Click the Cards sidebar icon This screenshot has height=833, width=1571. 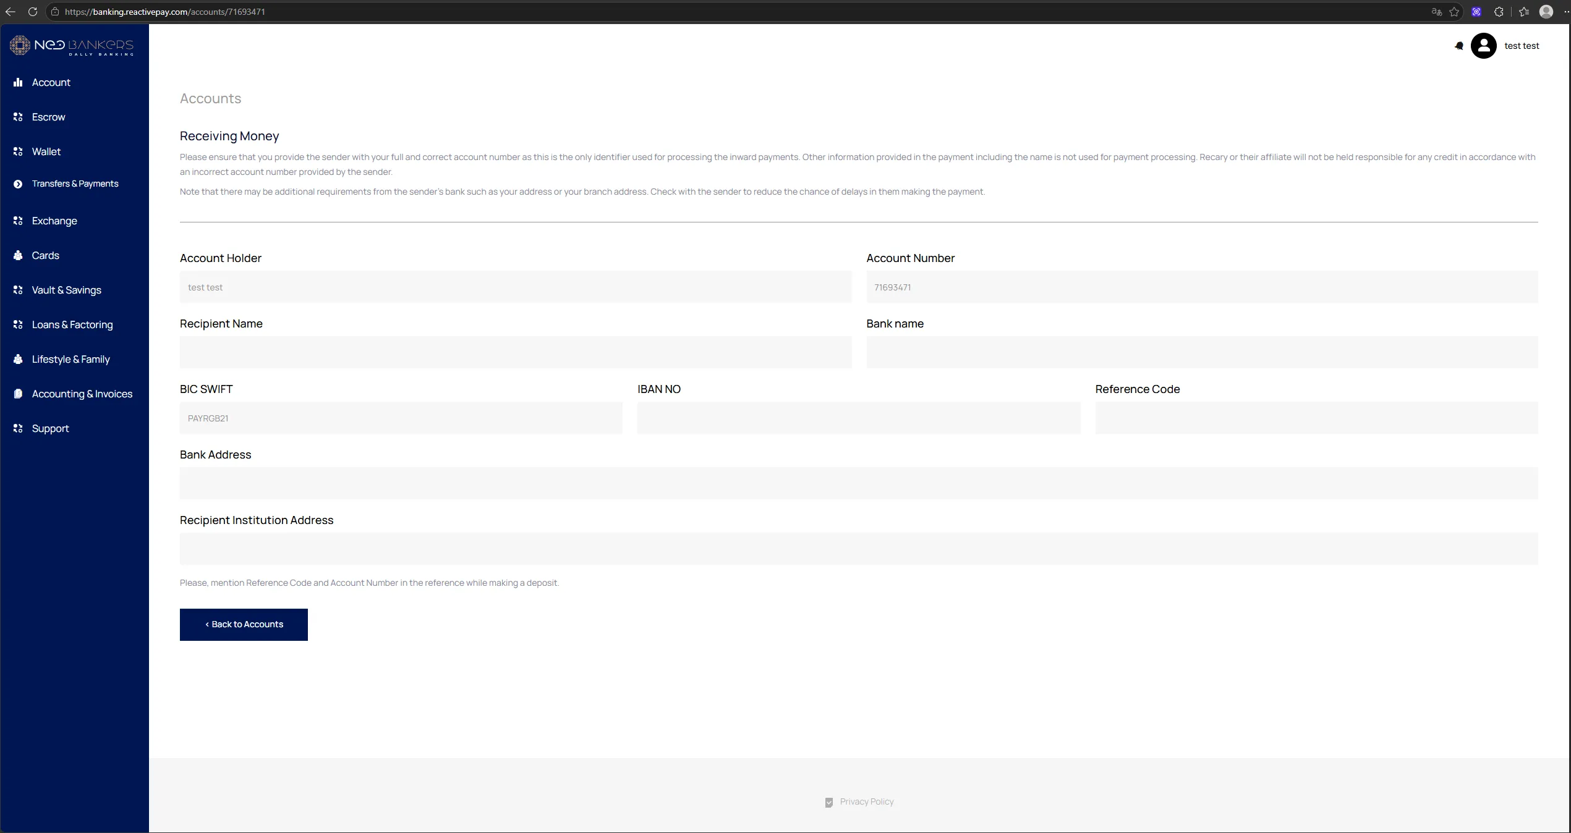(x=18, y=255)
